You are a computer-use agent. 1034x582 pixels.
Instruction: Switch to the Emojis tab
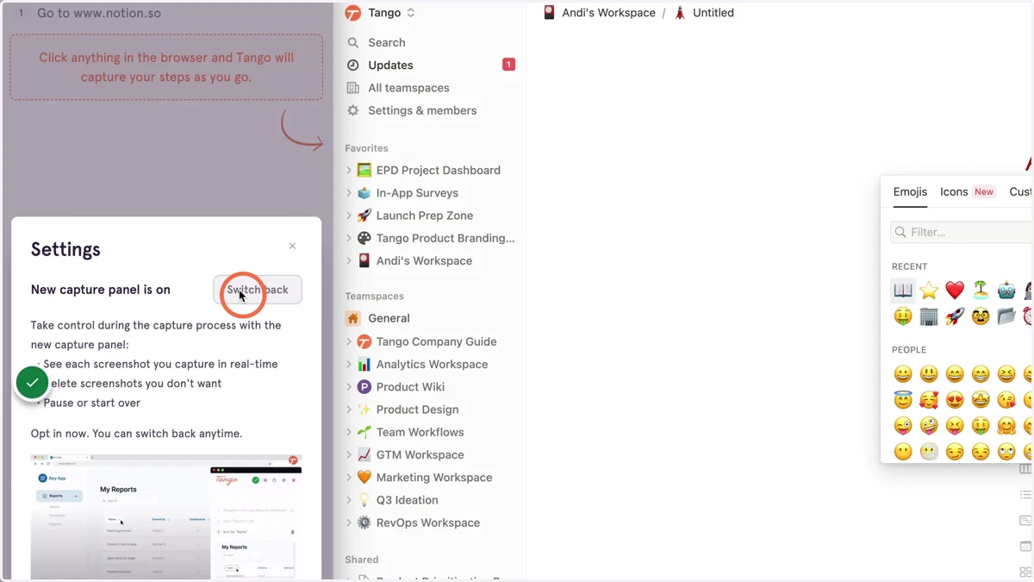point(910,192)
